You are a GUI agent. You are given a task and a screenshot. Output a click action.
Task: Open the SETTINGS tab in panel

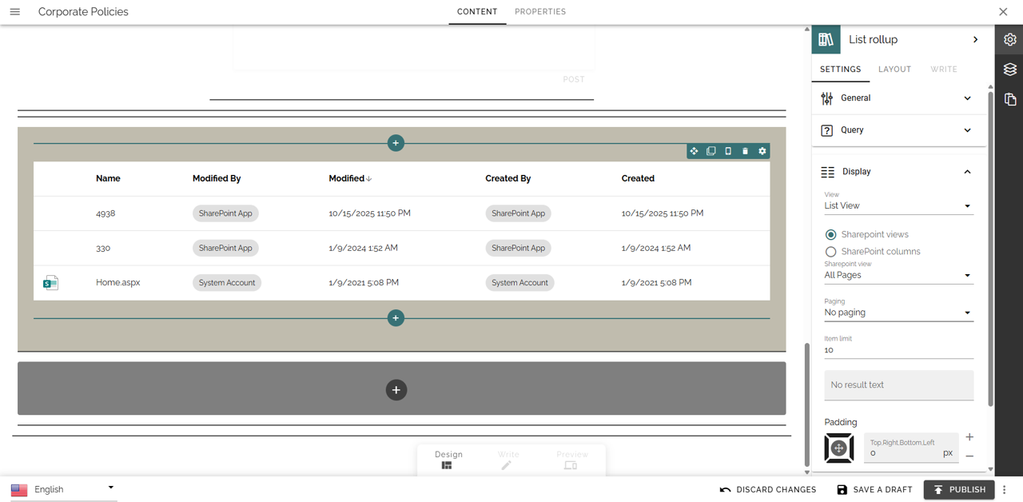pos(841,70)
